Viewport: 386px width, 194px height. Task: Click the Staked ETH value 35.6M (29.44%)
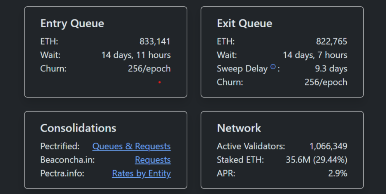coord(316,160)
